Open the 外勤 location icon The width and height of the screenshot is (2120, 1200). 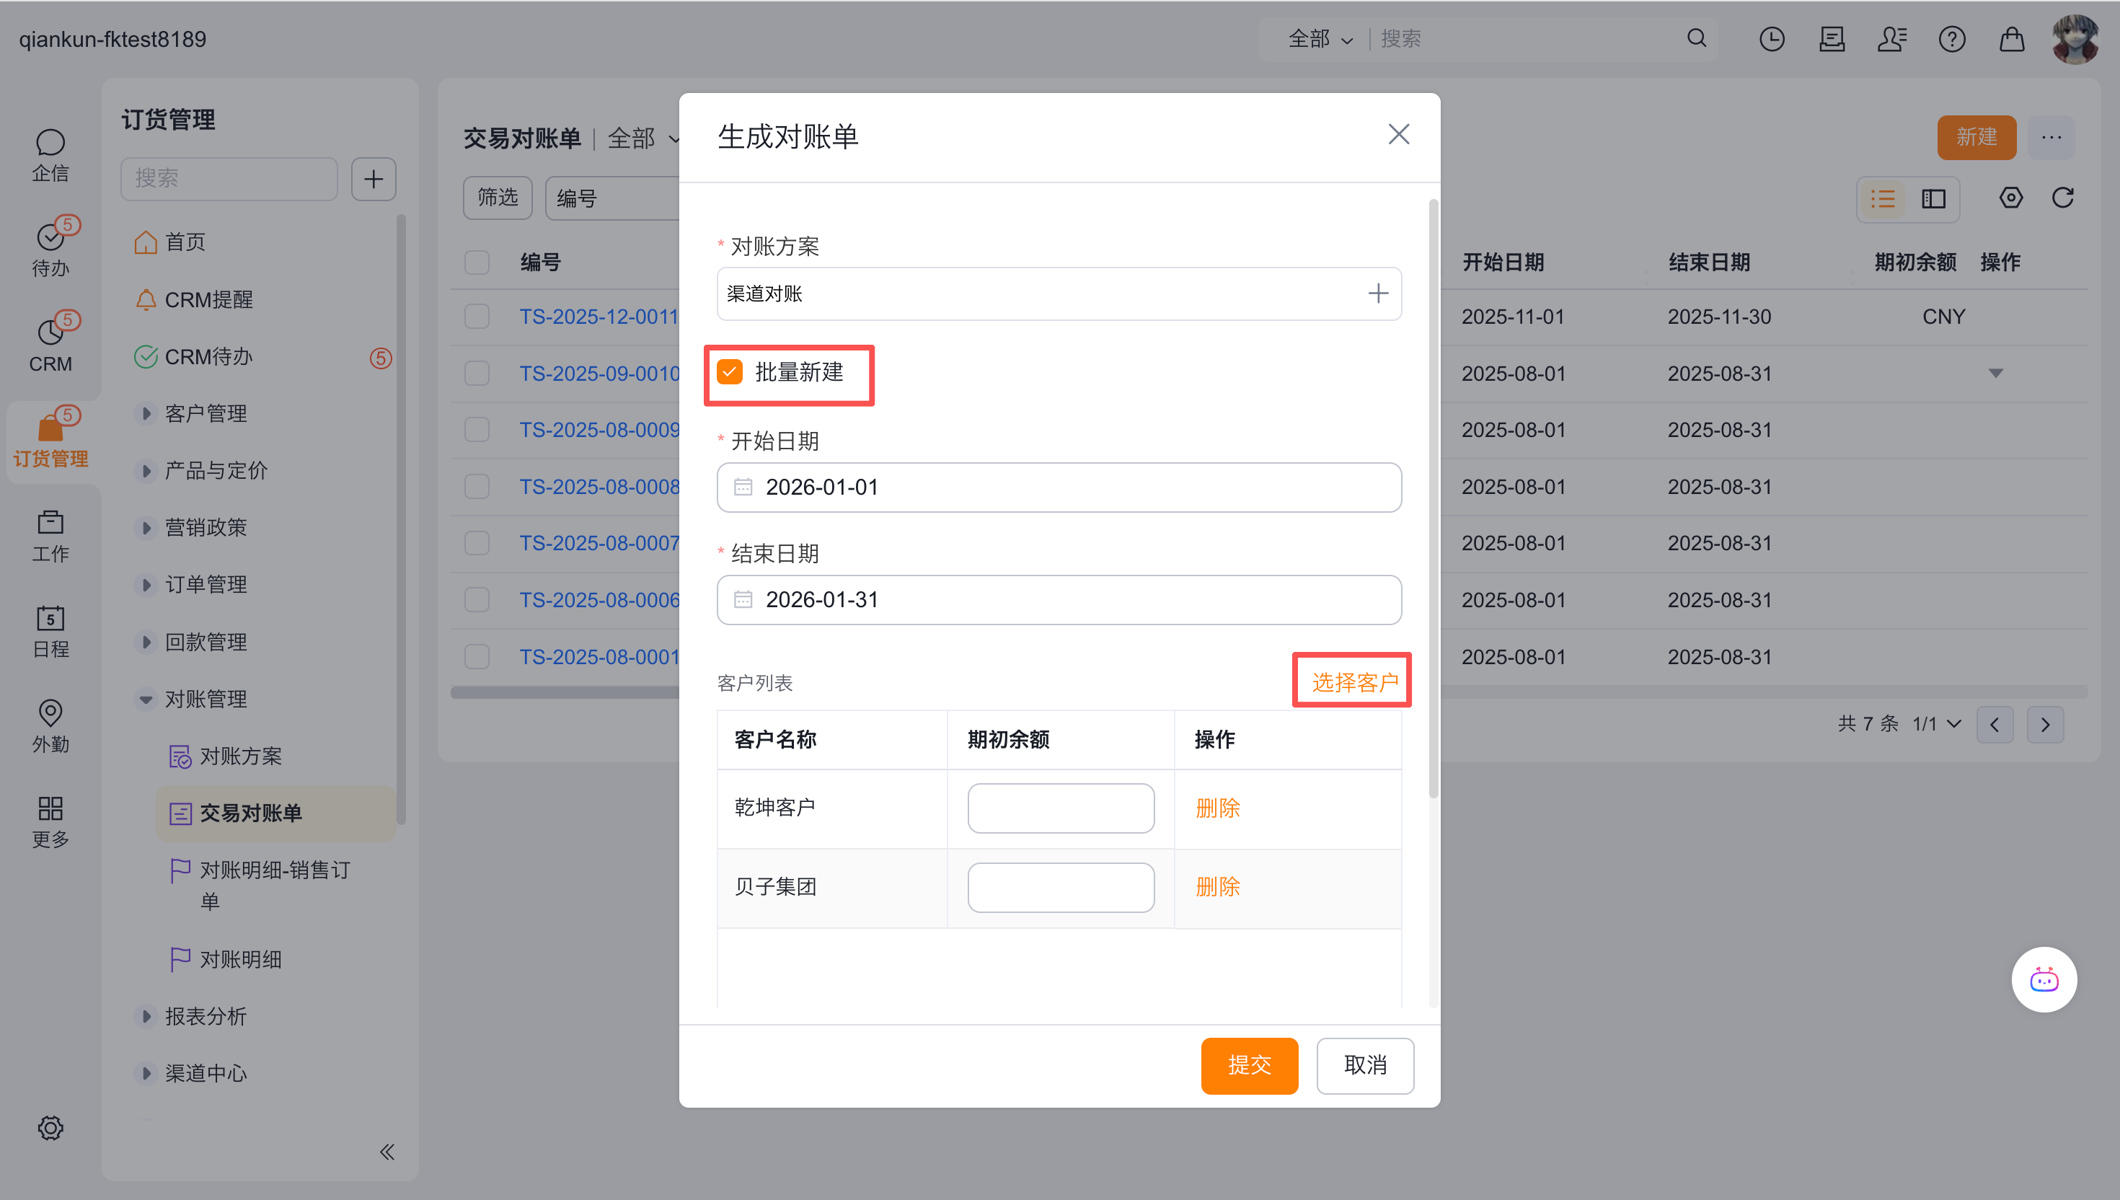coord(50,714)
